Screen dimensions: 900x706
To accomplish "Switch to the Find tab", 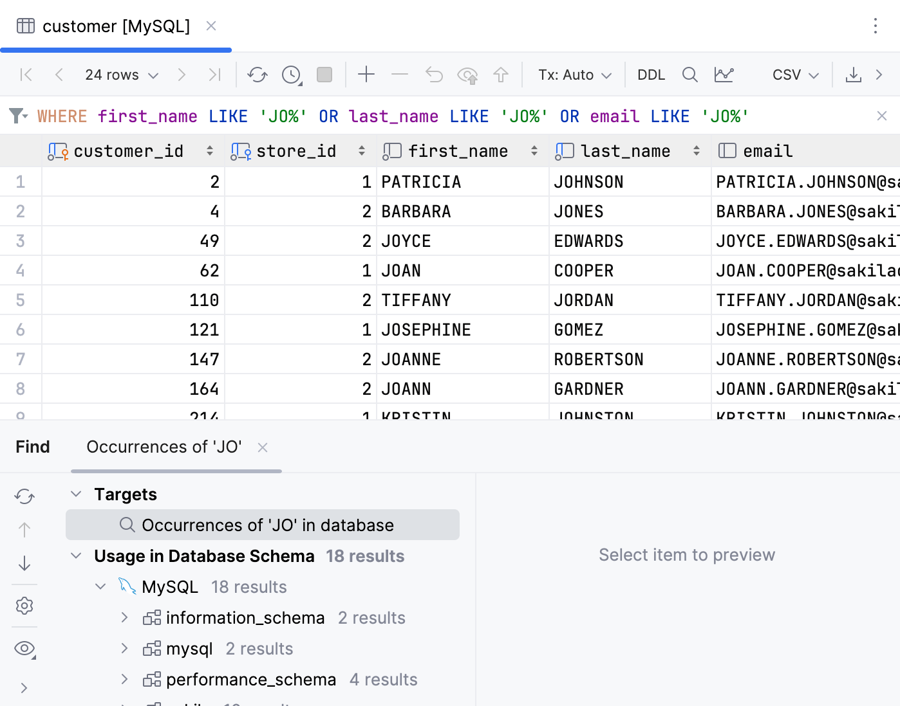I will [x=32, y=446].
